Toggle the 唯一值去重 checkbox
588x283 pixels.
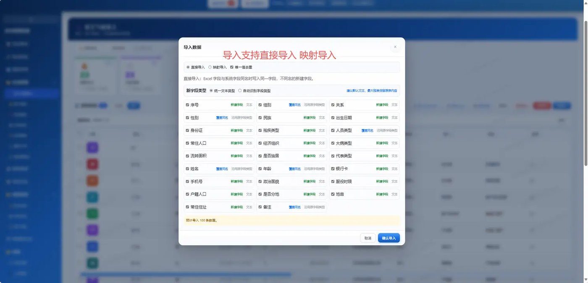click(x=232, y=67)
